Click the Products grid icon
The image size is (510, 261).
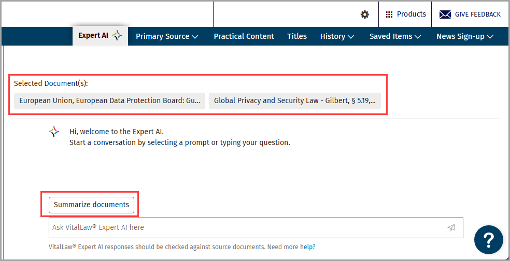(x=389, y=15)
